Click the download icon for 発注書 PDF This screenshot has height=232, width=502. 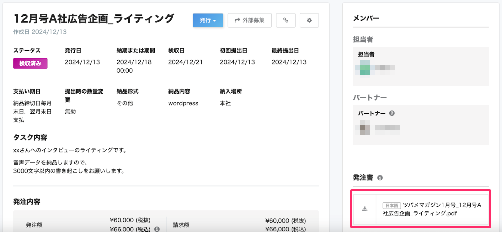point(365,209)
